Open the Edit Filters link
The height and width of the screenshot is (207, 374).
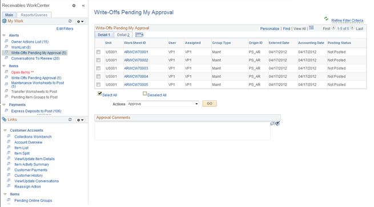click(65, 29)
